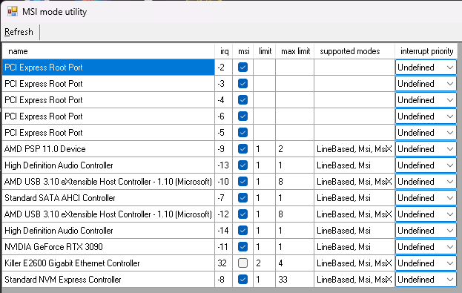Disable msi for AMD PSP 11.0 Device
The height and width of the screenshot is (293, 462).
tap(242, 149)
